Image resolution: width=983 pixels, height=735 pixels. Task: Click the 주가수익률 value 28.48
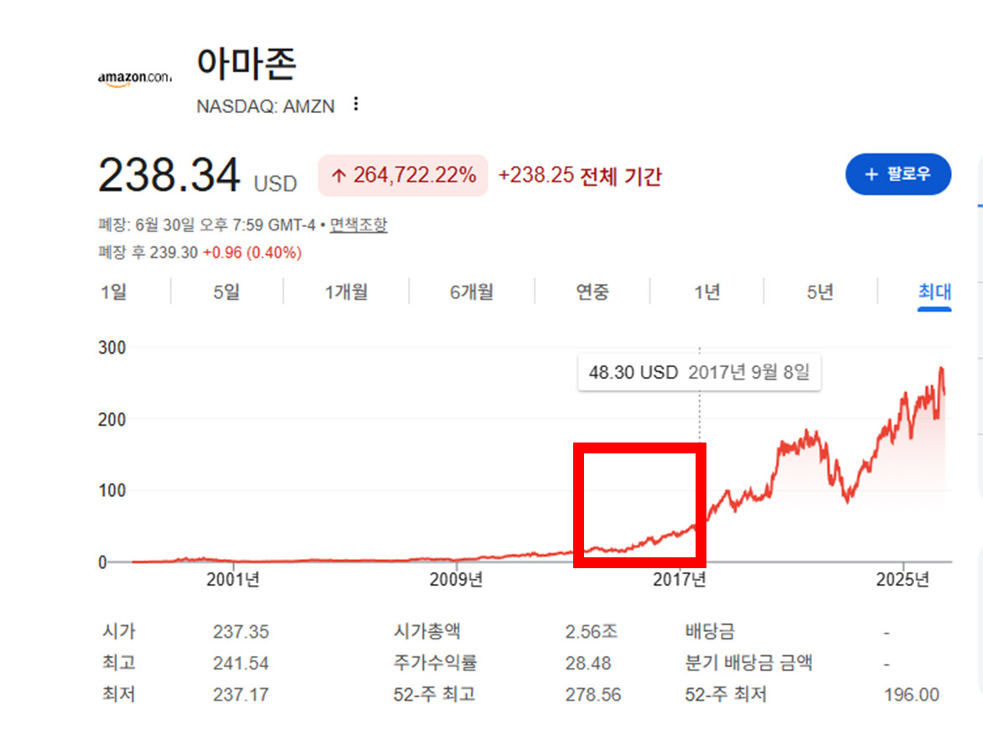(588, 663)
